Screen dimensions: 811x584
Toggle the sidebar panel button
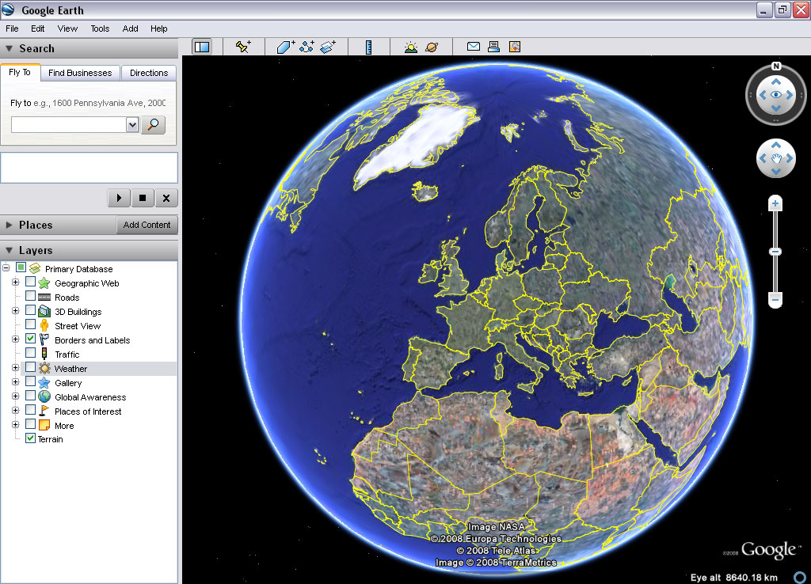pos(202,47)
